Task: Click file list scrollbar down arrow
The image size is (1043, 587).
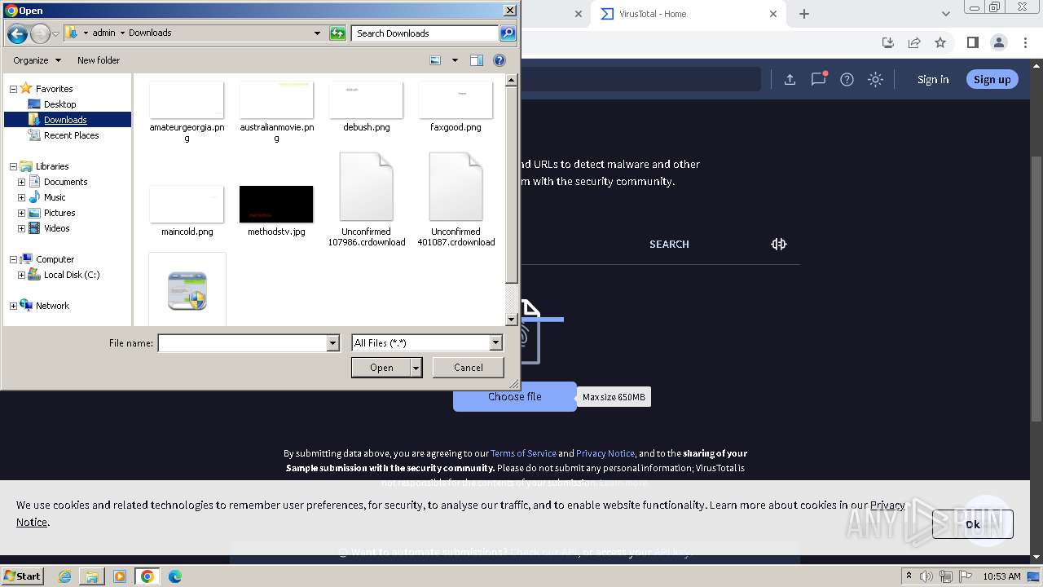Action: tap(512, 320)
